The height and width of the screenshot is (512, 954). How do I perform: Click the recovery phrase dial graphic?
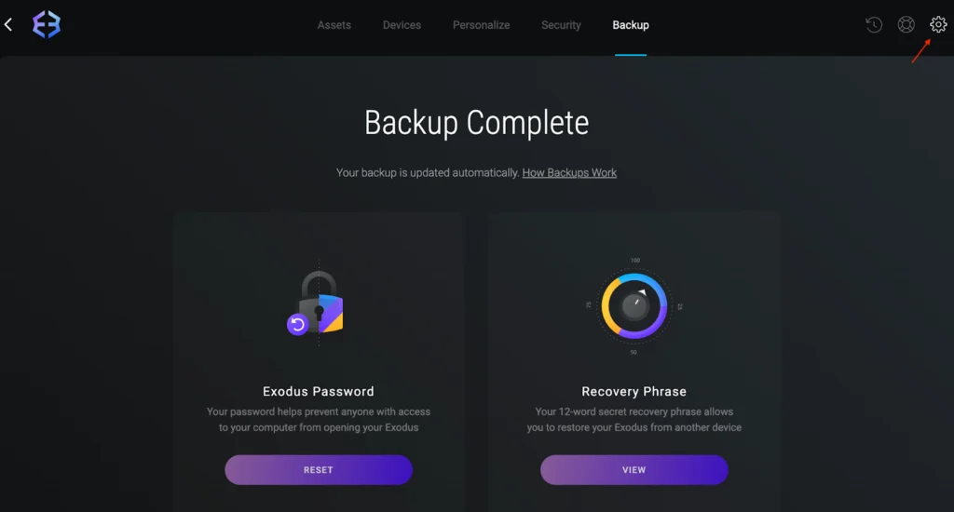point(634,306)
